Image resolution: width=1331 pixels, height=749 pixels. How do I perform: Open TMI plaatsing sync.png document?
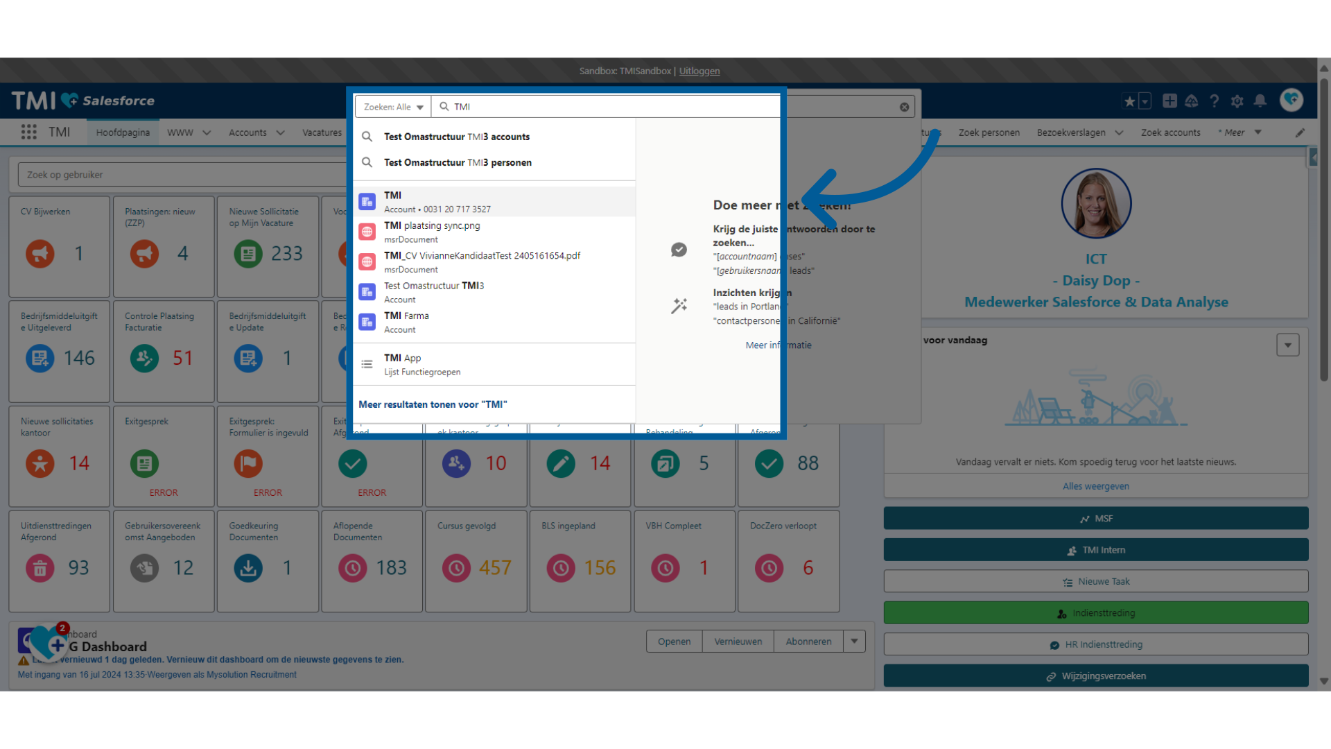pos(494,232)
